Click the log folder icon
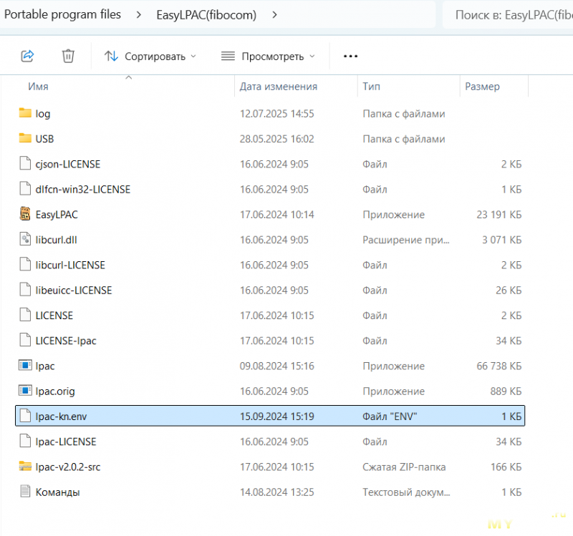This screenshot has width=573, height=536. pyautogui.click(x=25, y=113)
